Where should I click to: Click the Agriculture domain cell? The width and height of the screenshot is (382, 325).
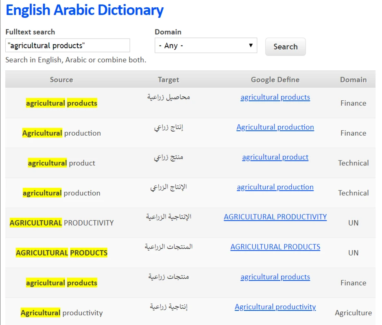tap(353, 313)
